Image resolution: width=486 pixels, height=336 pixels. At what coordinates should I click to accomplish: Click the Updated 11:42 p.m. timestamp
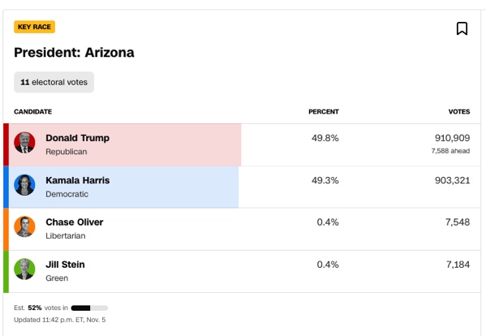tap(60, 320)
